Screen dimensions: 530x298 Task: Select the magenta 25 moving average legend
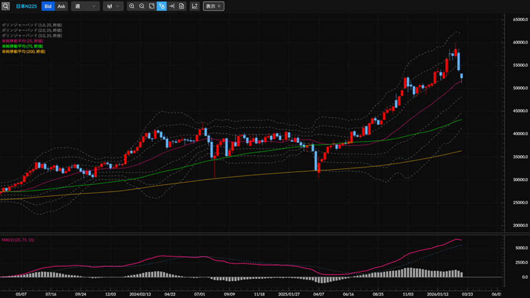coord(23,41)
